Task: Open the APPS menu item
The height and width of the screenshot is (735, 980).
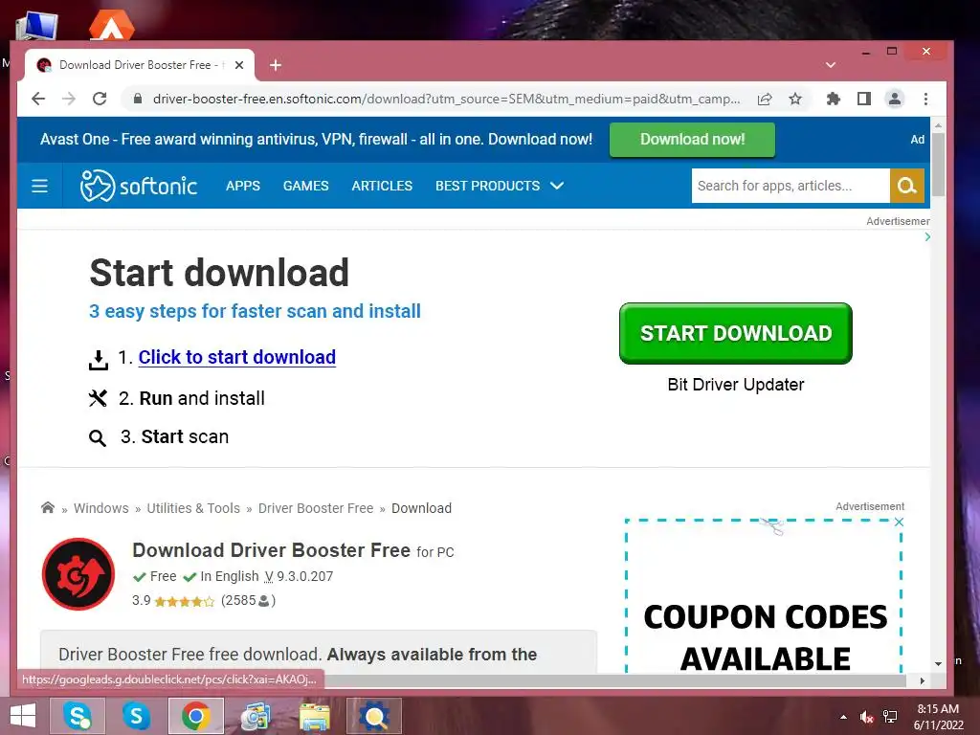Action: tap(243, 186)
